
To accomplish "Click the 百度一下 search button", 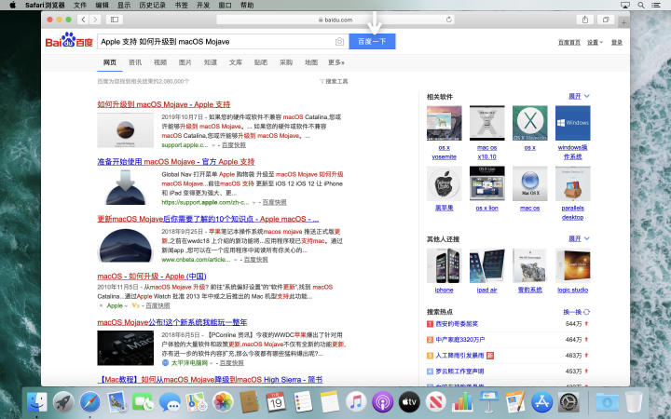I will click(x=372, y=42).
